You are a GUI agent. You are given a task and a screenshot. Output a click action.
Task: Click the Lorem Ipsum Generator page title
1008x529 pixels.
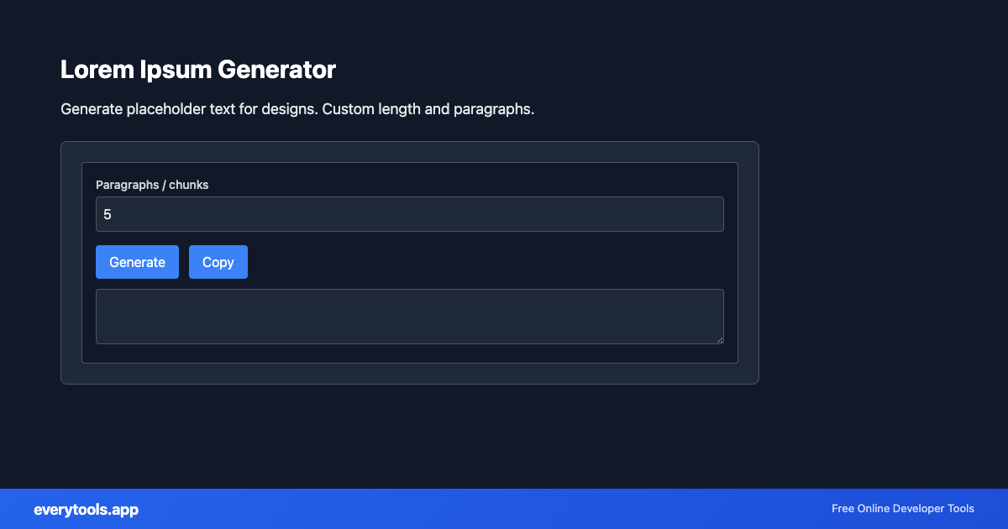pos(197,70)
